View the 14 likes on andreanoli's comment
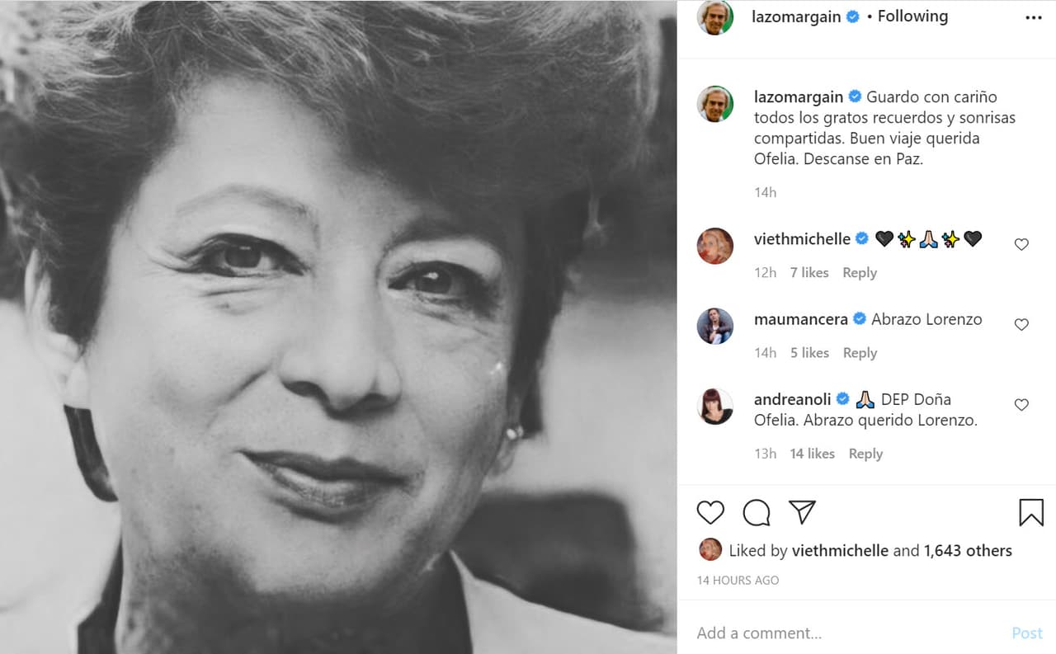This screenshot has width=1056, height=654. pyautogui.click(x=812, y=454)
